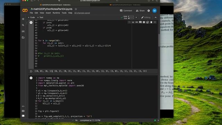Viewport: 222px width, 125px height.
Task: Run the first code cell
Action: [x=31, y=23]
